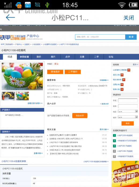Open 小松PC1100-6挖掘机详细参数 link
Image resolution: width=139 pixels, height=187 pixels.
(96, 162)
